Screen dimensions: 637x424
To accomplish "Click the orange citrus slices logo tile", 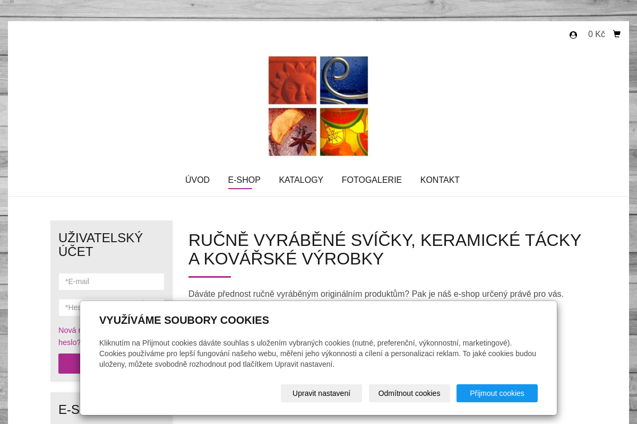I will click(344, 132).
